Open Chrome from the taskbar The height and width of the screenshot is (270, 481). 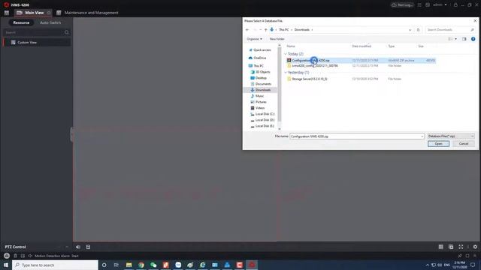[141, 265]
